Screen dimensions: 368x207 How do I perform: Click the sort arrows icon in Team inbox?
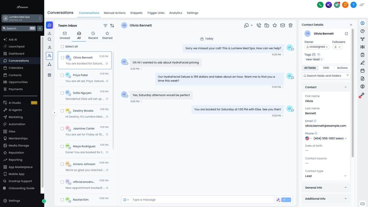pyautogui.click(x=112, y=25)
